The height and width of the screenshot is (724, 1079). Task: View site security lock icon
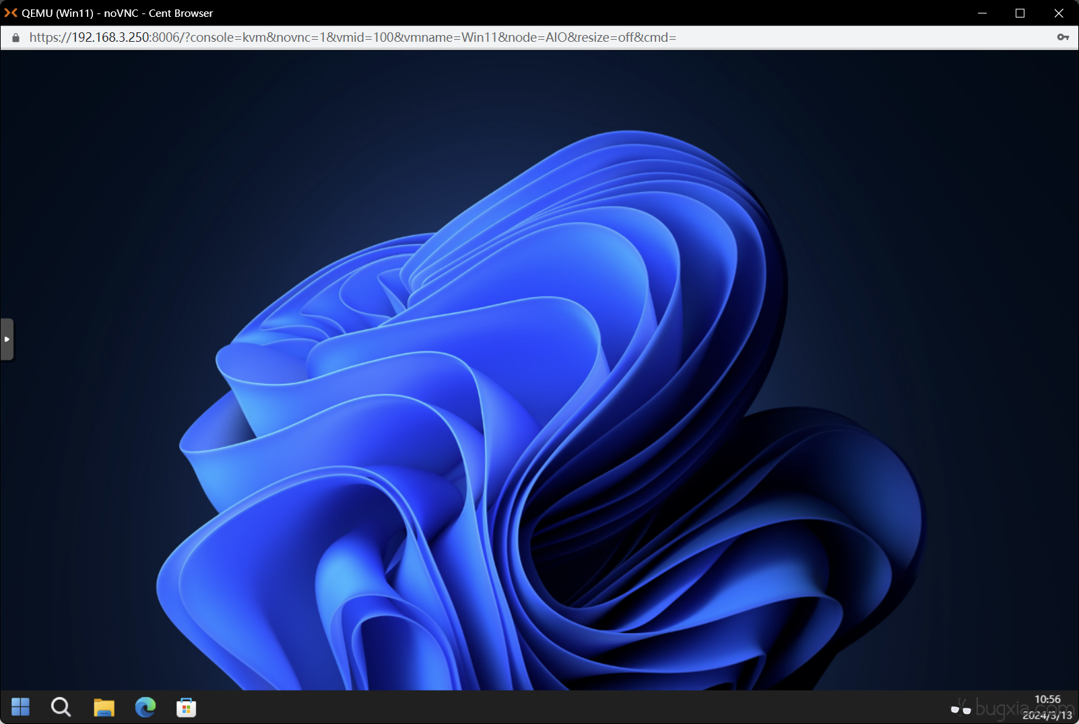pos(15,38)
